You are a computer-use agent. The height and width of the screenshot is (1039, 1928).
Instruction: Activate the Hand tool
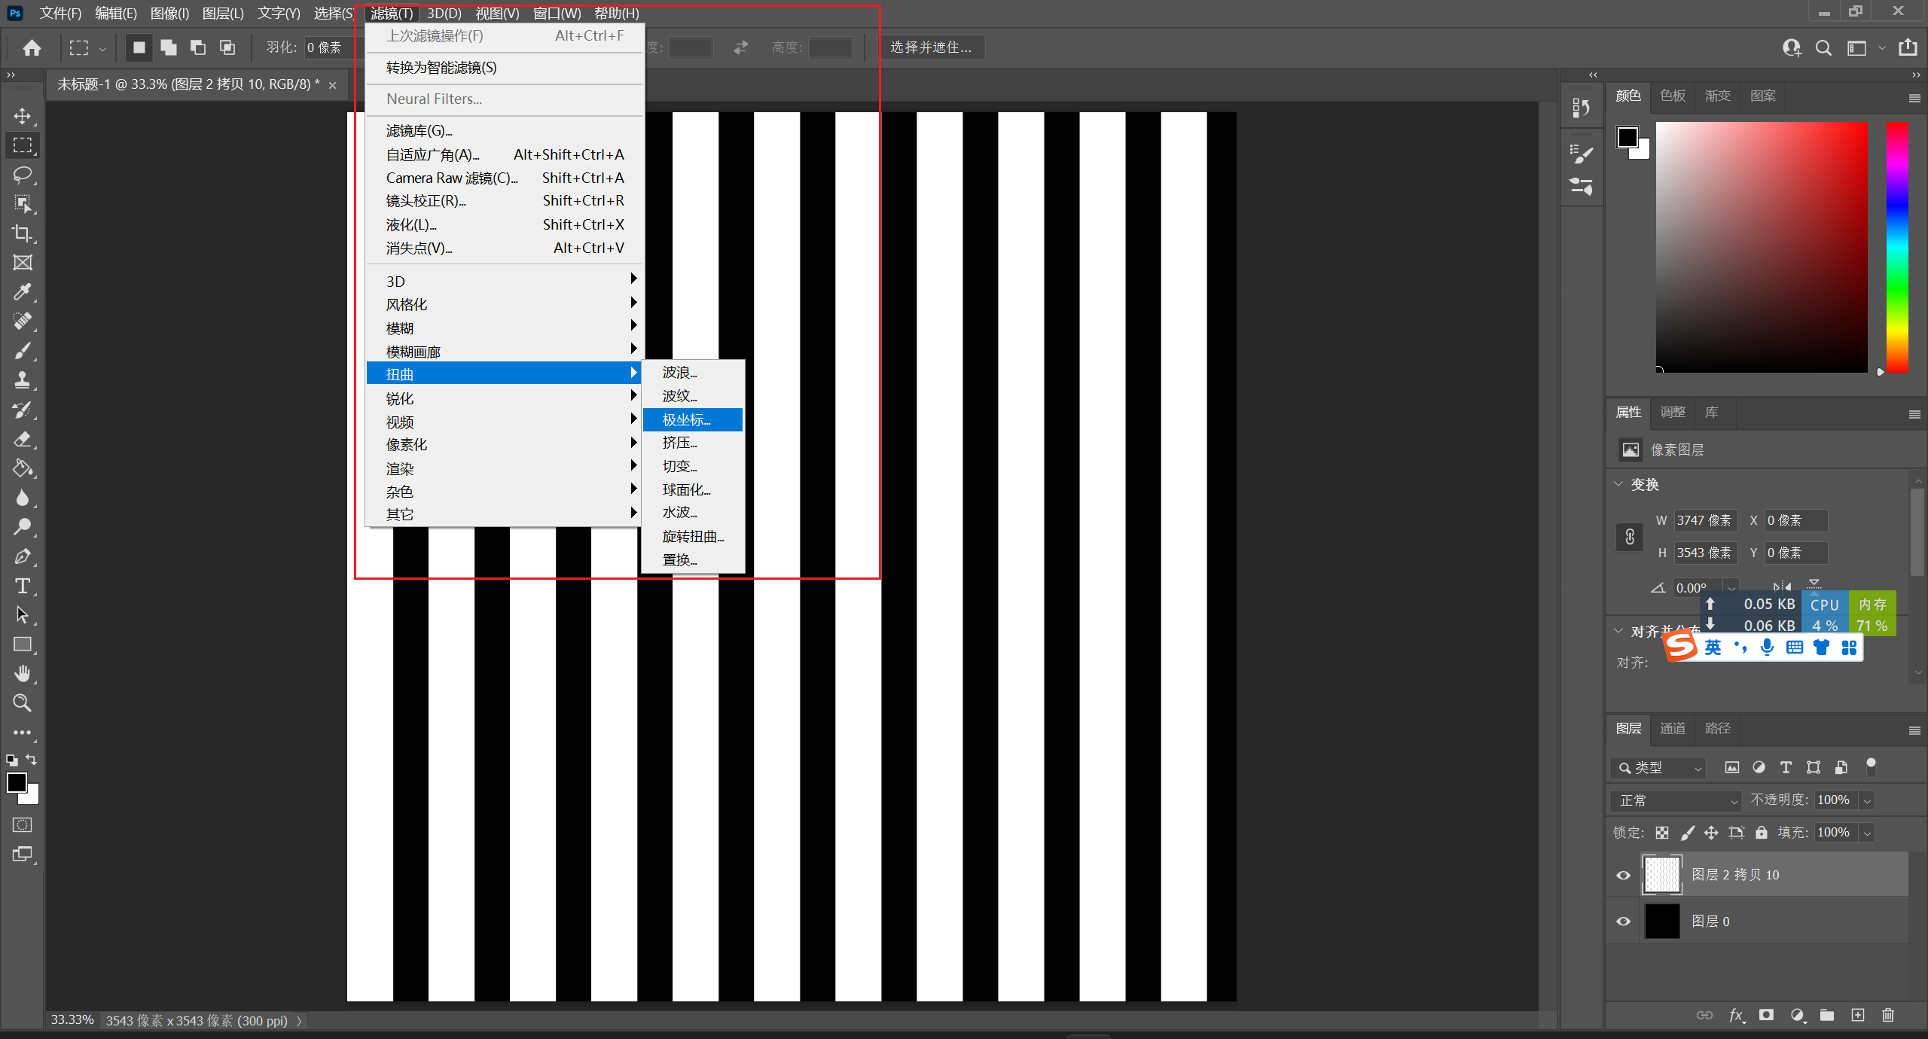pyautogui.click(x=23, y=673)
